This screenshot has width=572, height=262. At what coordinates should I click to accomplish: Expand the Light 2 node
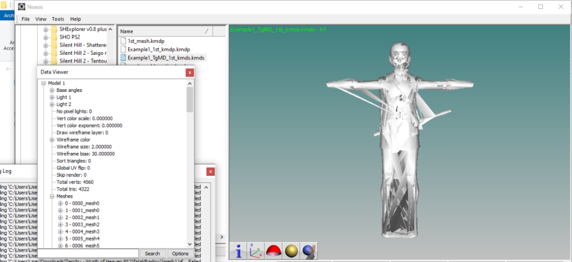(52, 104)
